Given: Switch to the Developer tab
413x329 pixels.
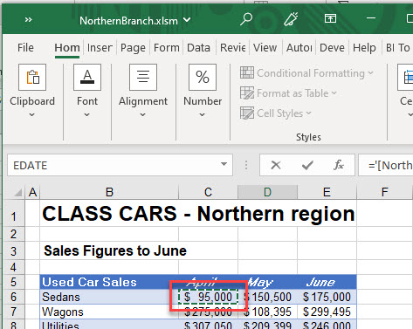Looking at the screenshot, I should pyautogui.click(x=332, y=47).
